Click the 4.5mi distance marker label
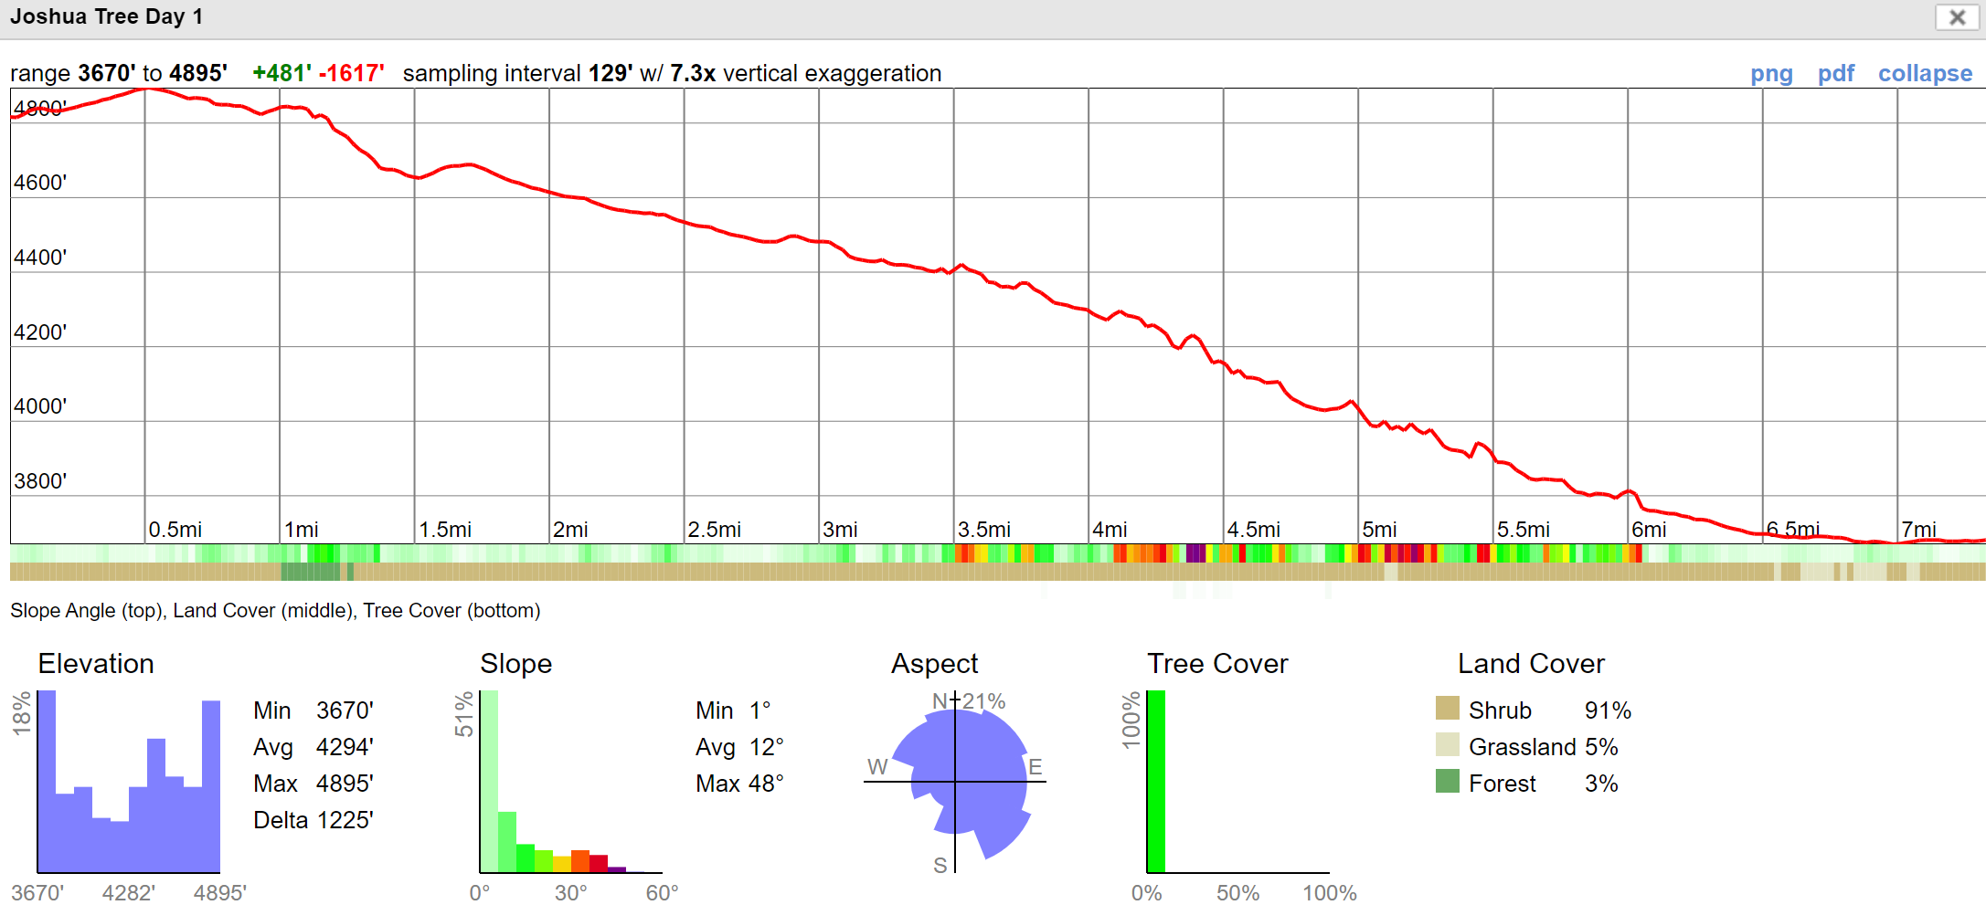1986x905 pixels. tap(1254, 530)
